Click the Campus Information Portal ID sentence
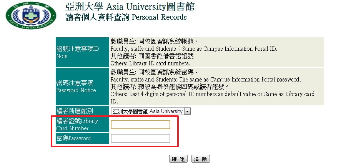 pyautogui.click(x=194, y=49)
